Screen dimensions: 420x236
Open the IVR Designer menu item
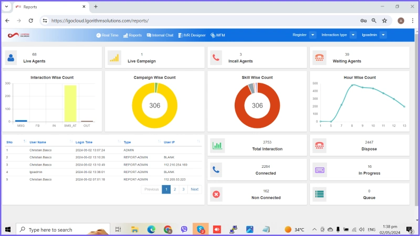192,35
